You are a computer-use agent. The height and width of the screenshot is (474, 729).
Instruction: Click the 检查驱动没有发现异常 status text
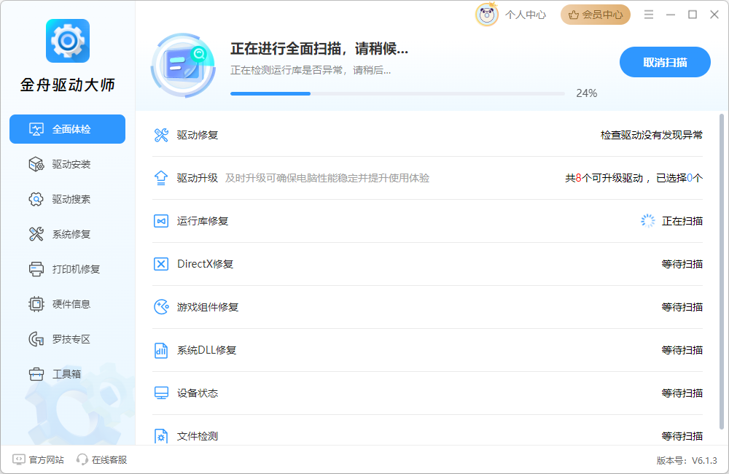(x=651, y=136)
